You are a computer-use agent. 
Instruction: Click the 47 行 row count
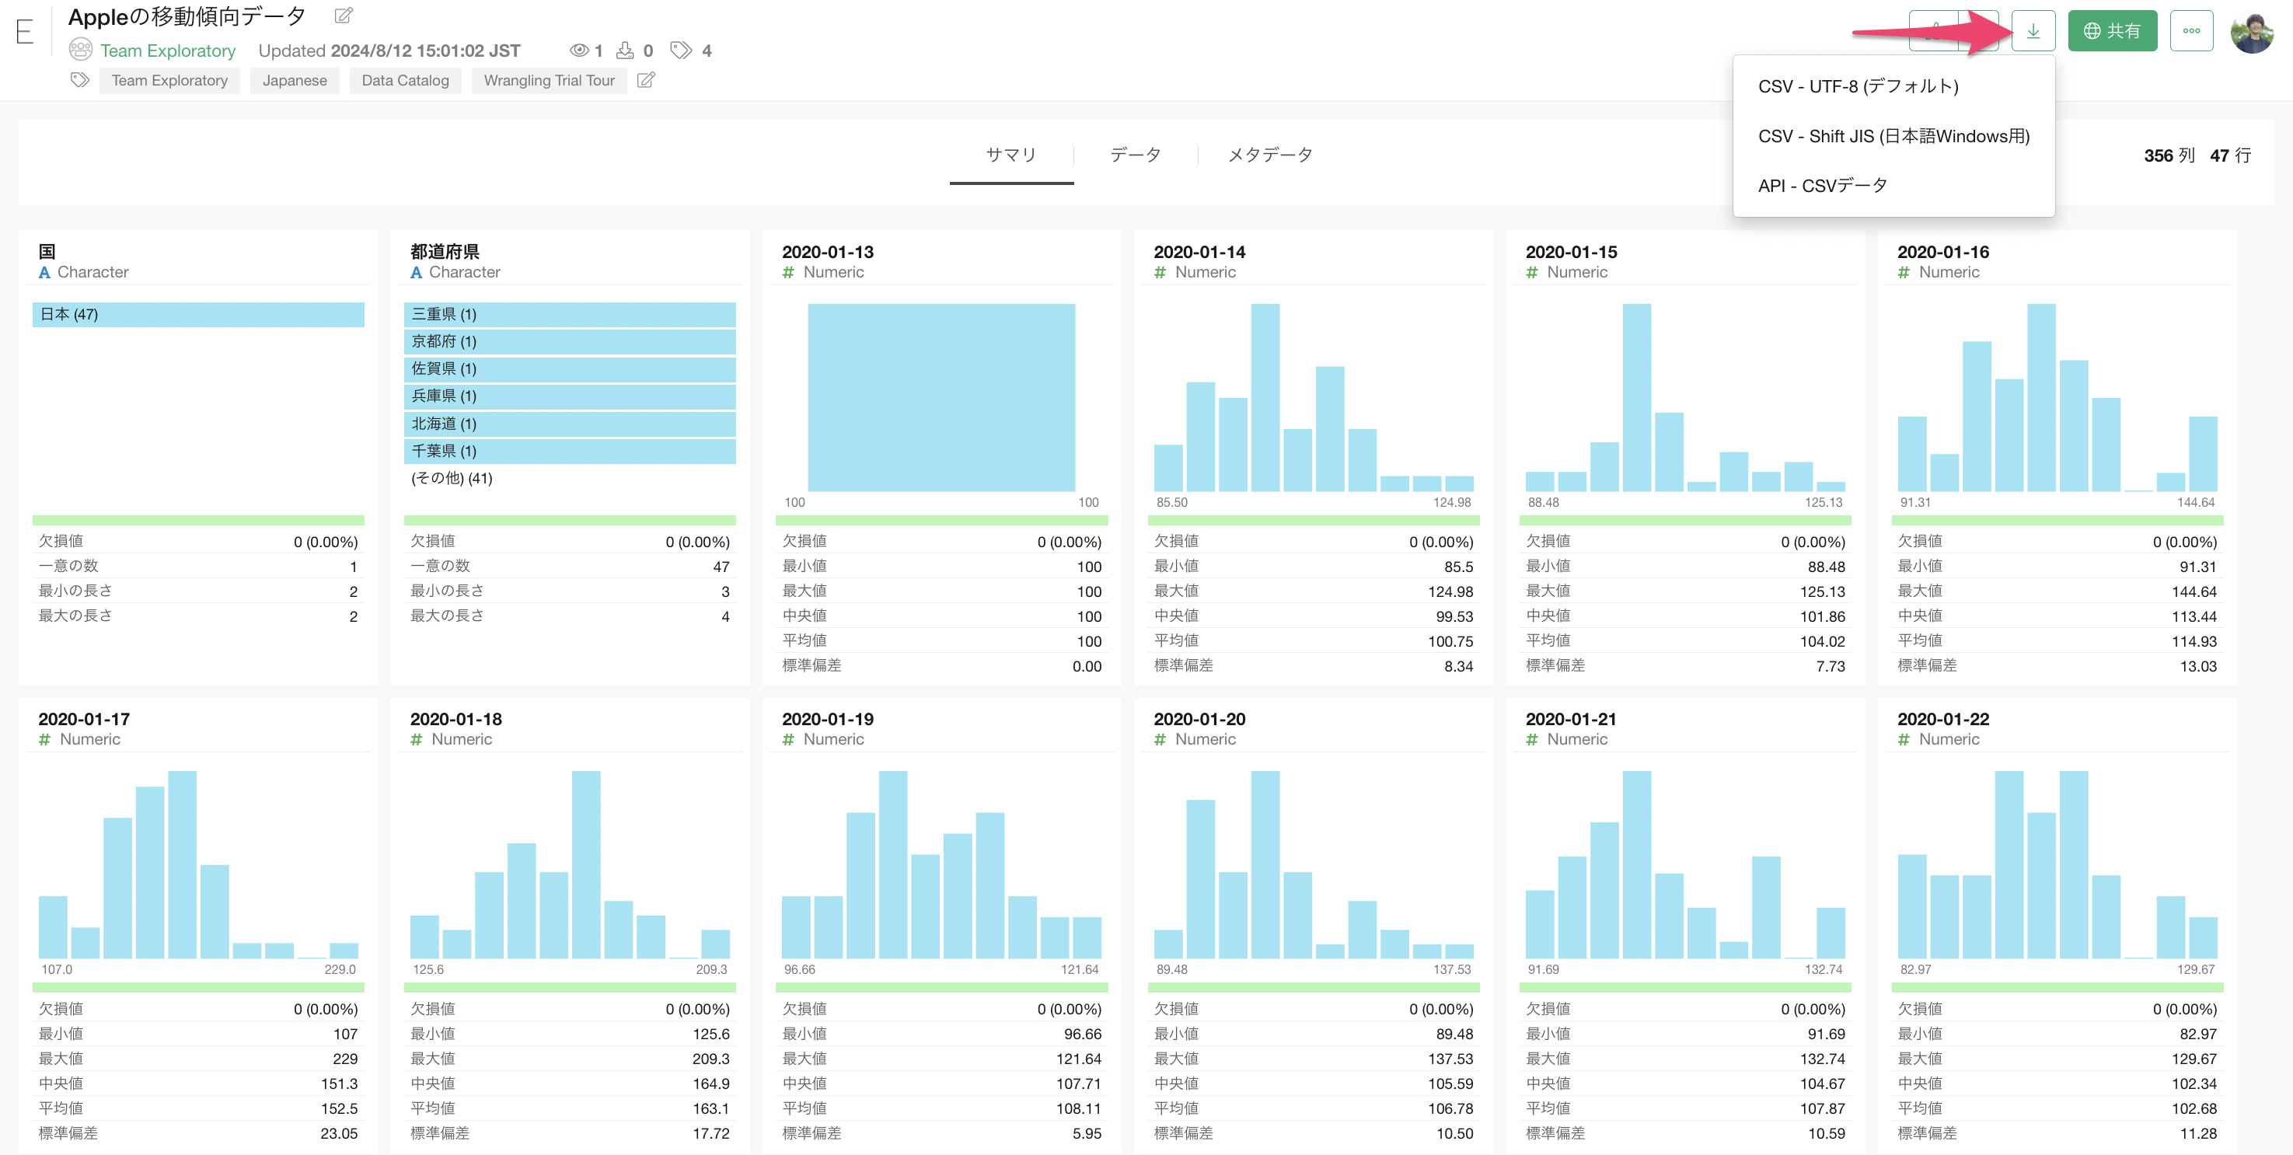pos(2231,155)
